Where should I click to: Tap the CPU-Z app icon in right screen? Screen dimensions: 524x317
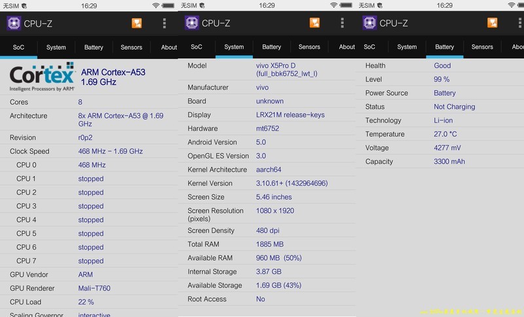[x=369, y=23]
